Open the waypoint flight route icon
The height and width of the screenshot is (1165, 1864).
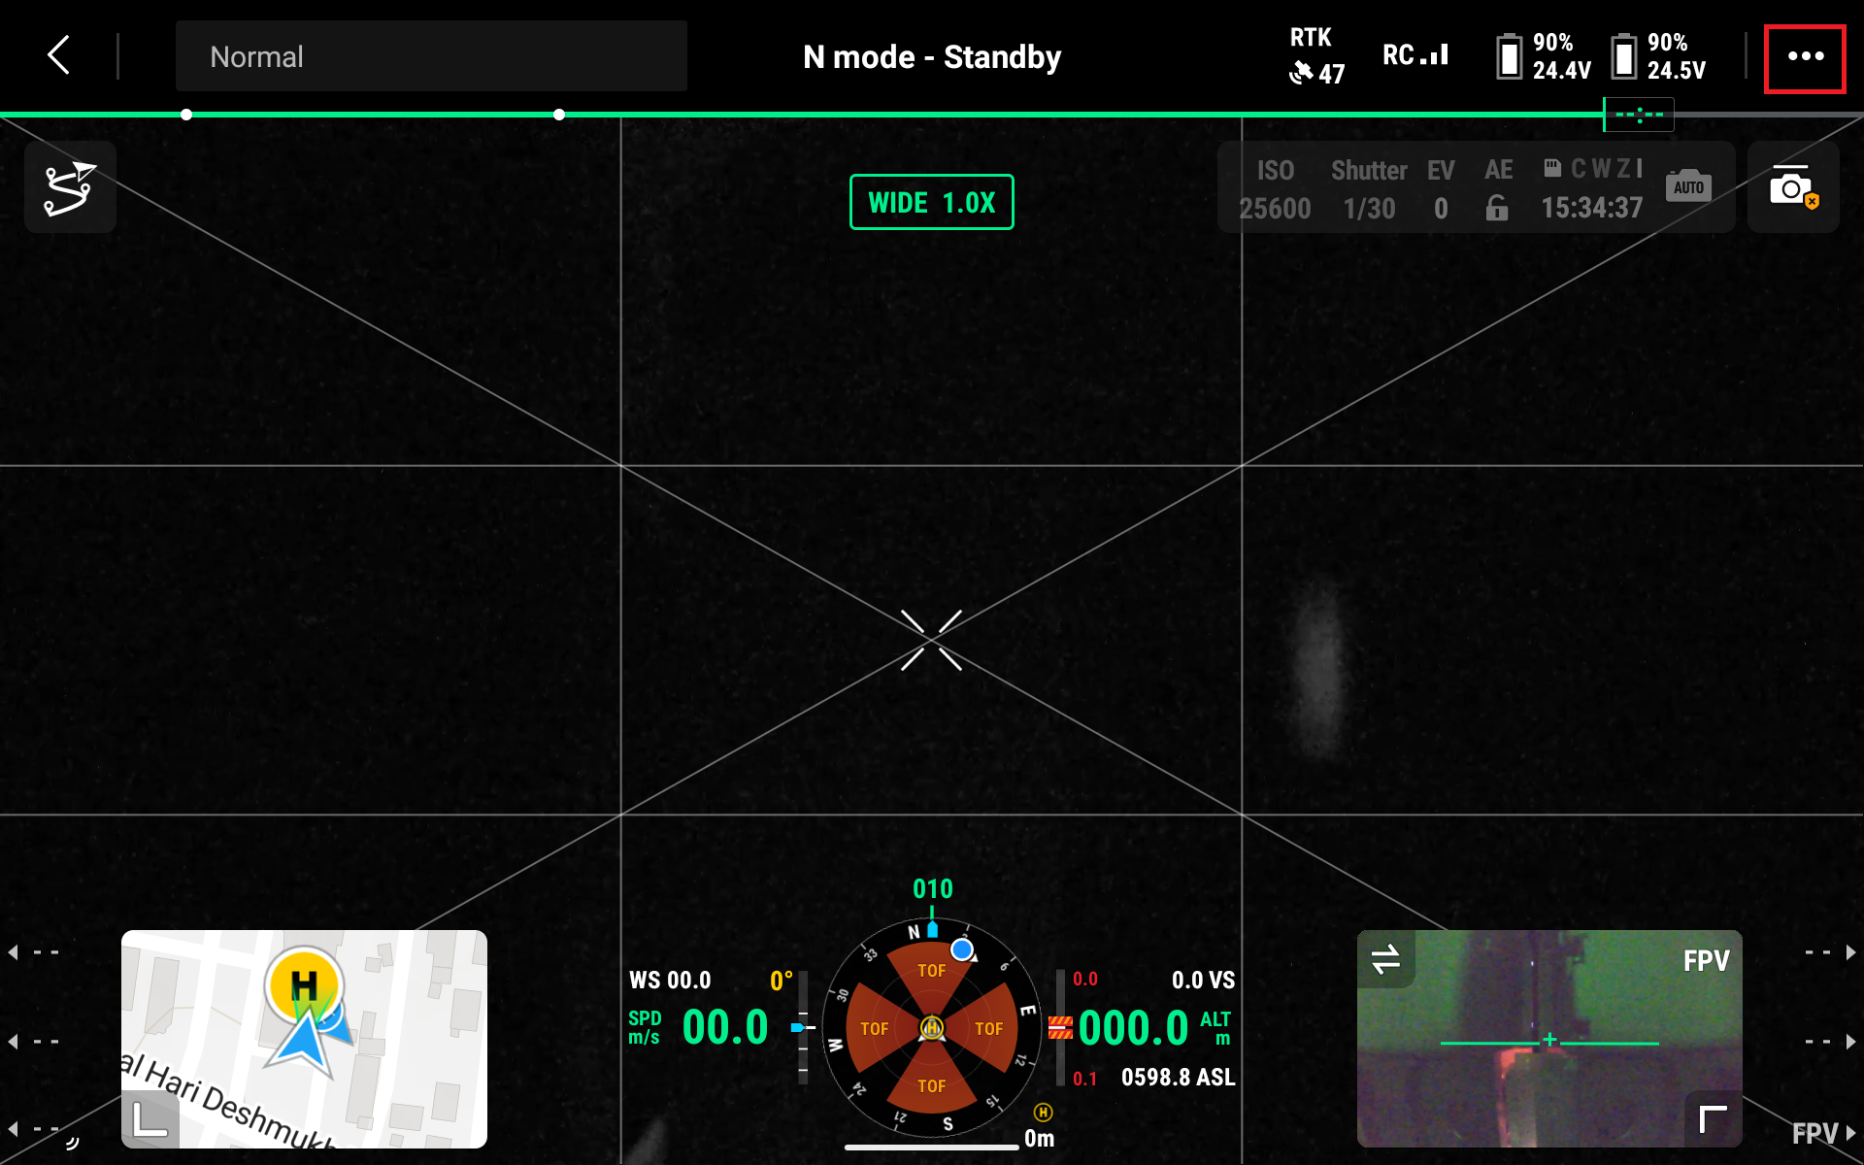70,187
